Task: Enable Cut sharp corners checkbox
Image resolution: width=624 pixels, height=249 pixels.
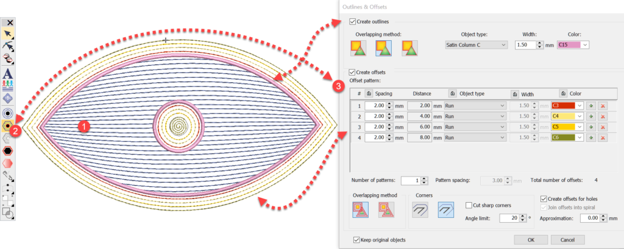Action: [469, 205]
